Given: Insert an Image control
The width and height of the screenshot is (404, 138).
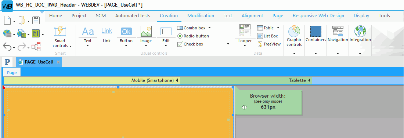Looking at the screenshot, I should [x=146, y=32].
